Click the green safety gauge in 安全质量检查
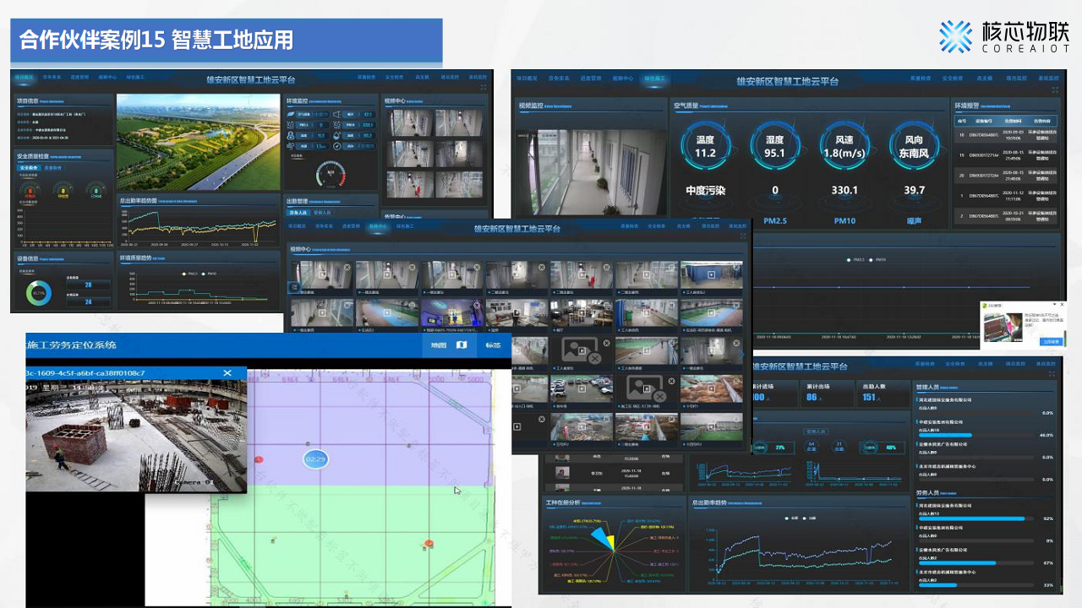 click(x=96, y=192)
